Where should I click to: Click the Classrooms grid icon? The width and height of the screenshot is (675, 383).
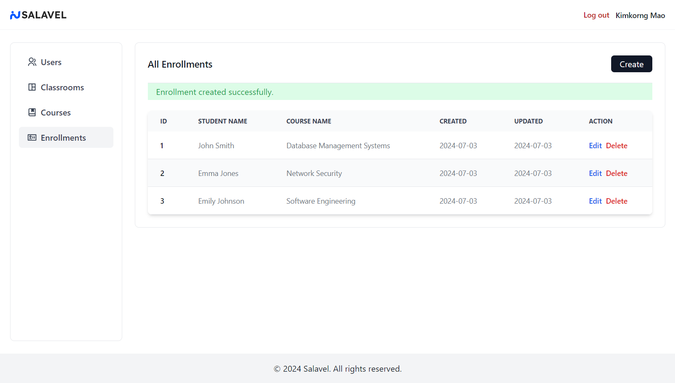pyautogui.click(x=32, y=87)
